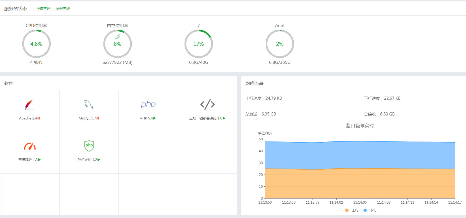Click the 6.3G/40G disk usage text
The image size is (466, 218).
(199, 62)
